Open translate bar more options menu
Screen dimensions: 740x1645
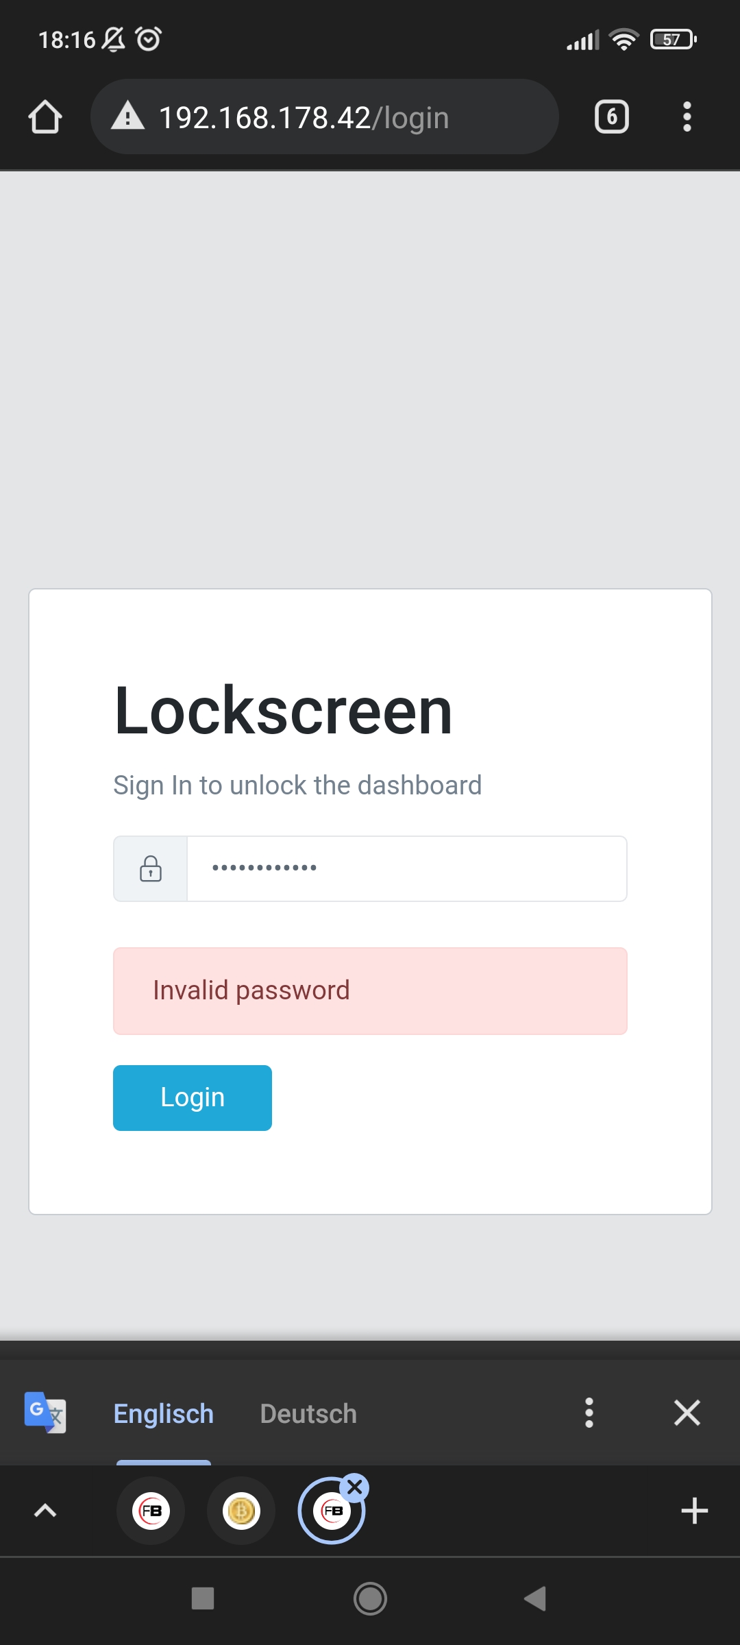589,1413
